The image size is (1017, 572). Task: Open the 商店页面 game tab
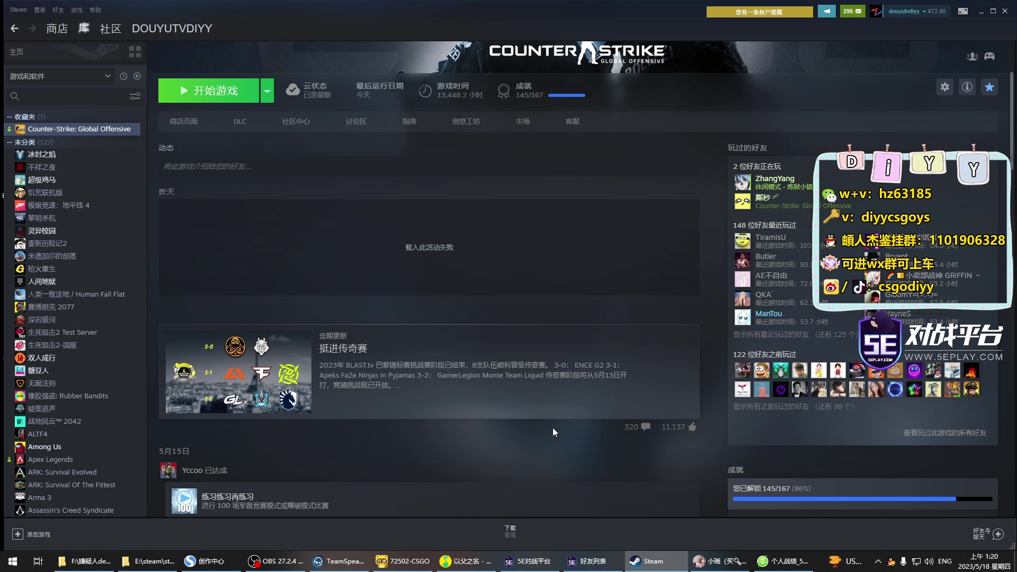184,121
